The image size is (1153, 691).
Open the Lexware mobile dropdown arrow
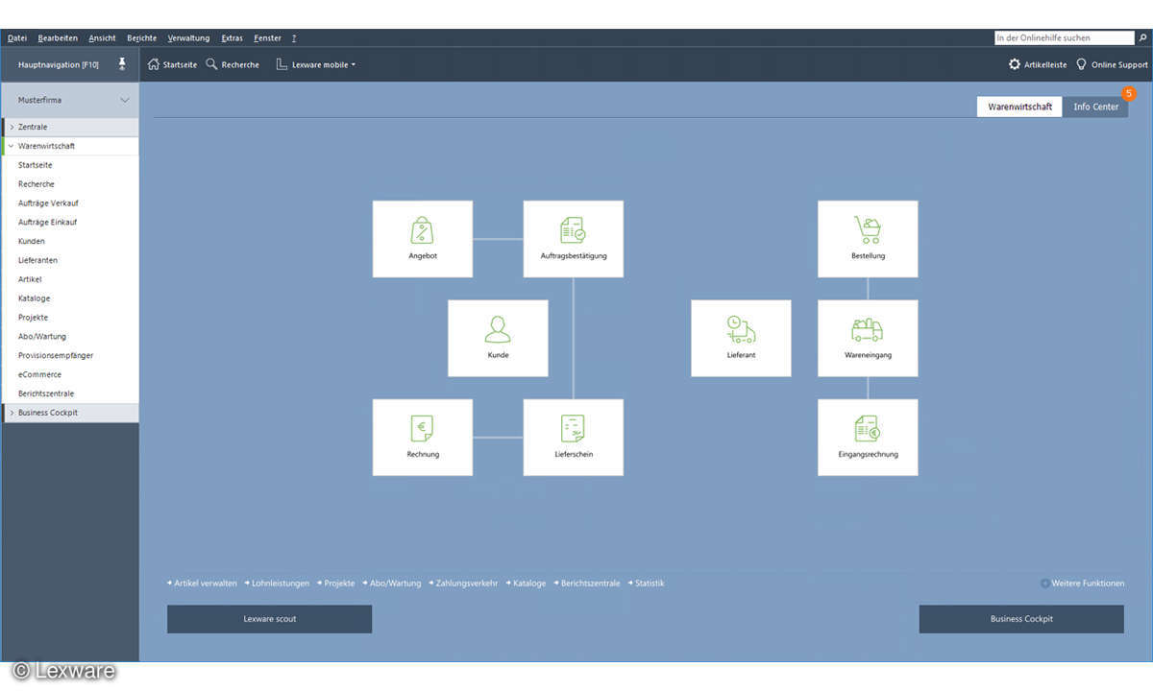click(x=353, y=65)
